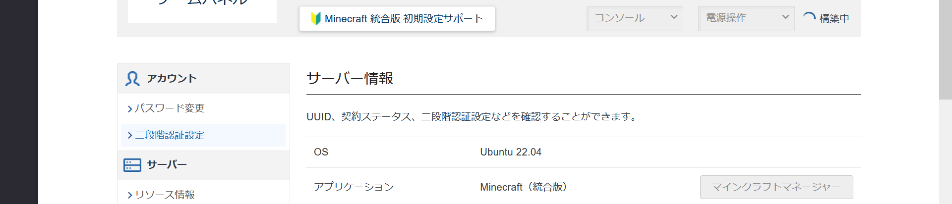Screen dimensions: 952x204
Task: Click the page's vertical scrollbar thumb
Action: pos(945,50)
